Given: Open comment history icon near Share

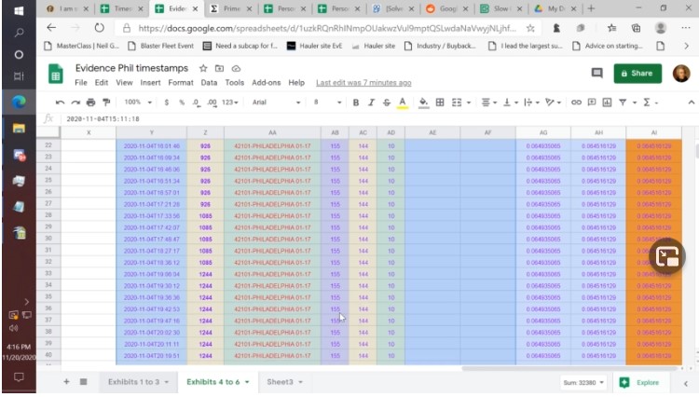Looking at the screenshot, I should [596, 73].
